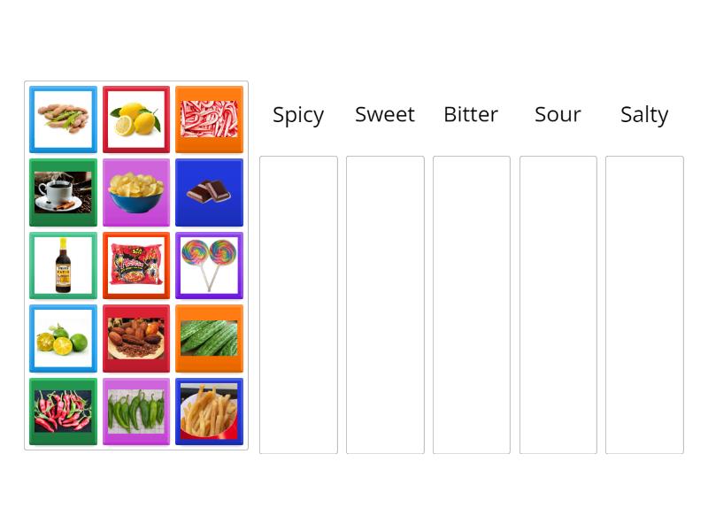The height and width of the screenshot is (531, 708).
Task: Select the calamansi limes tile
Action: pos(62,337)
